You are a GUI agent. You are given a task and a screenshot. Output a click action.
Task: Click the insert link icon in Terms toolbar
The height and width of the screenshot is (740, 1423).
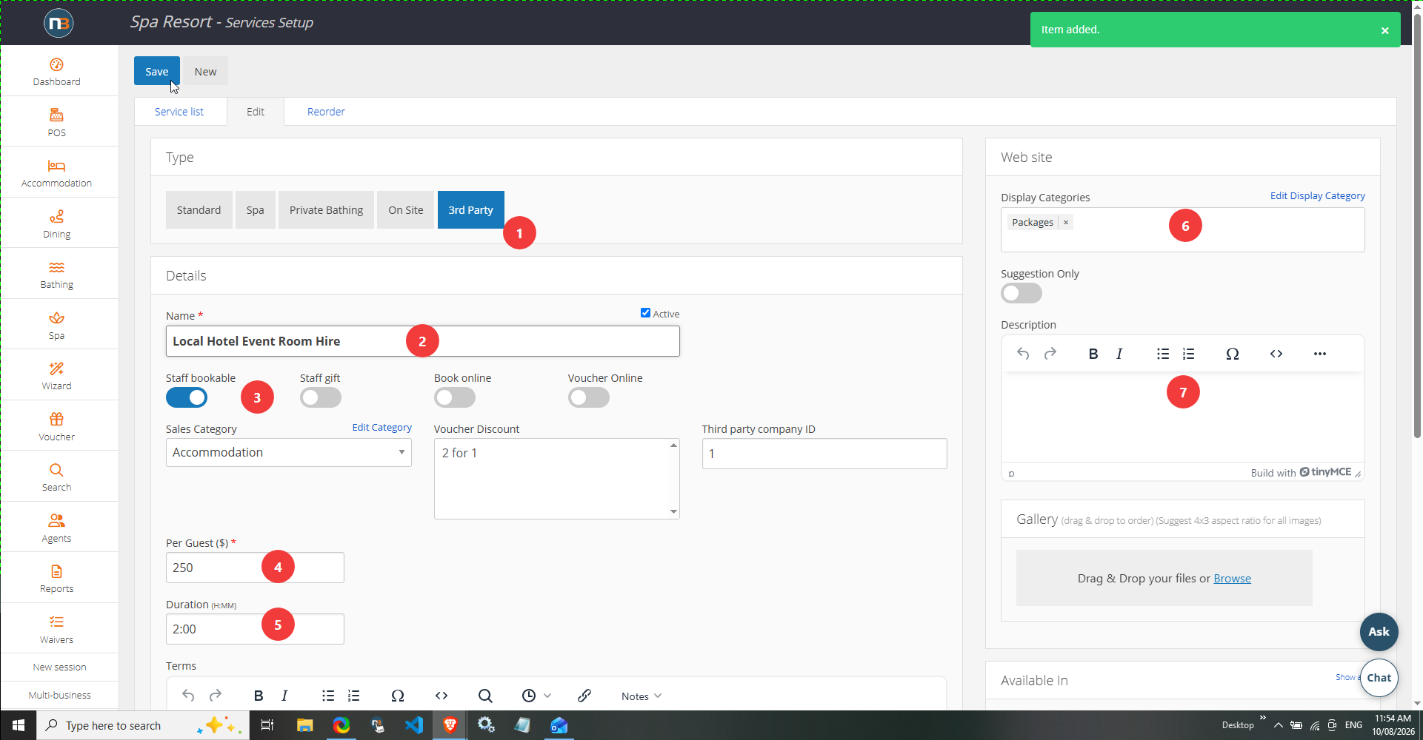point(584,696)
